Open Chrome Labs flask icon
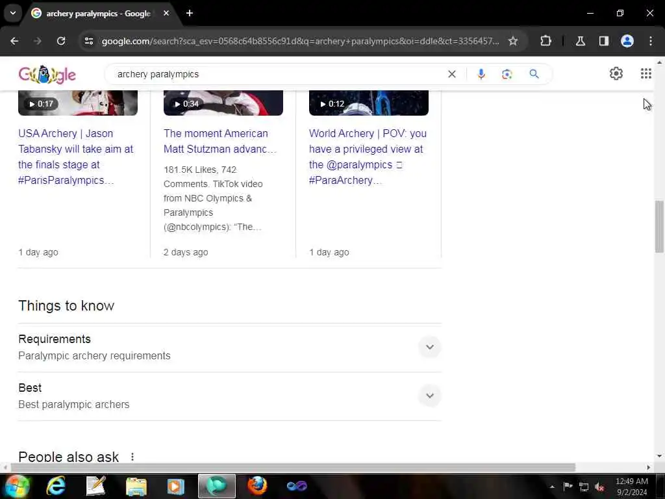 (x=581, y=41)
